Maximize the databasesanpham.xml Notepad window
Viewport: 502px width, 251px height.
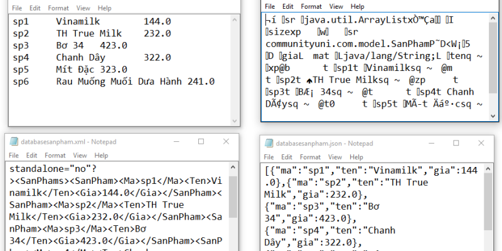[x=200, y=142]
